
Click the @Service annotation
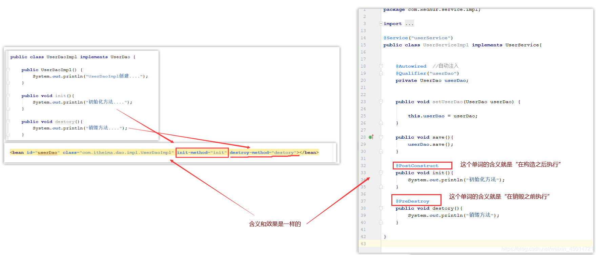tap(395, 38)
